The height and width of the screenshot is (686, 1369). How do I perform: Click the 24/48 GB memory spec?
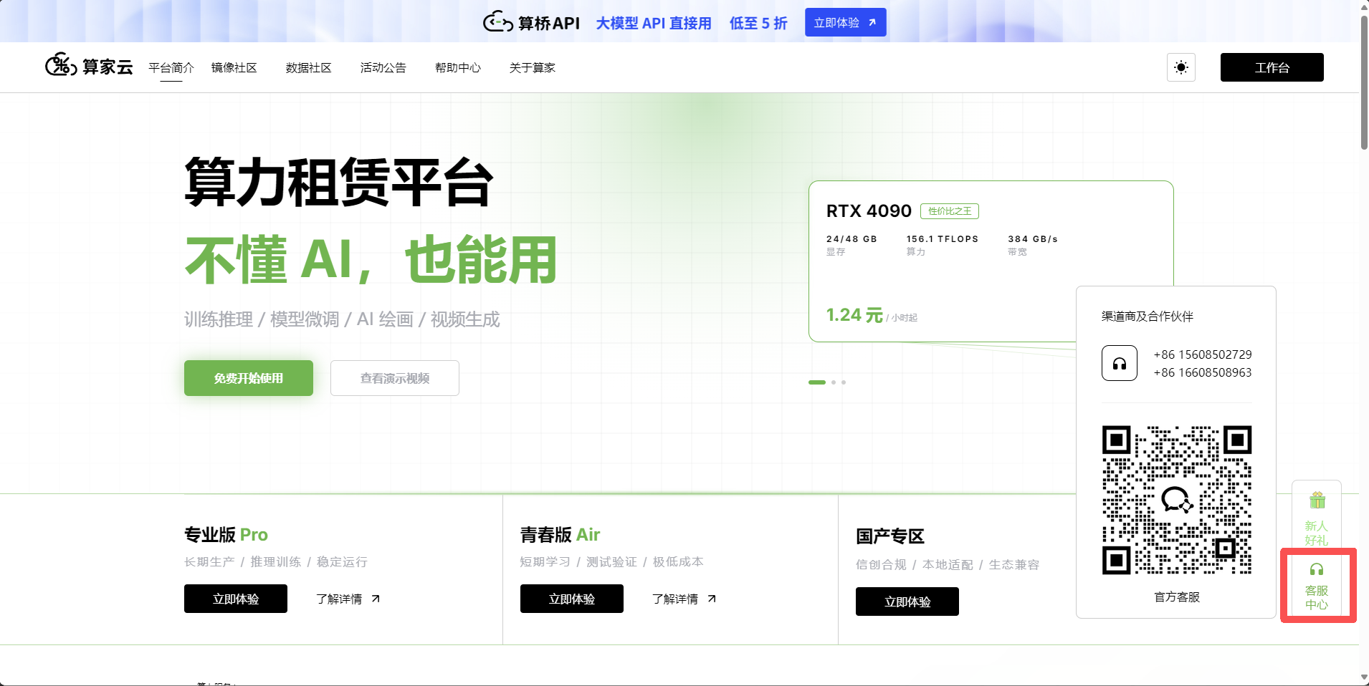(x=852, y=239)
